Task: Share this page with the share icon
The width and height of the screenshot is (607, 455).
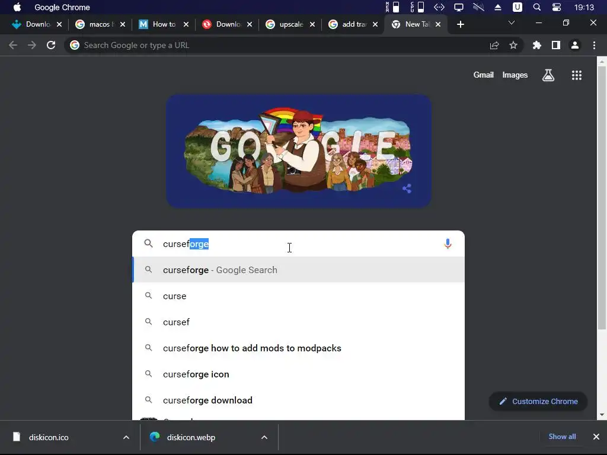Action: pos(494,45)
